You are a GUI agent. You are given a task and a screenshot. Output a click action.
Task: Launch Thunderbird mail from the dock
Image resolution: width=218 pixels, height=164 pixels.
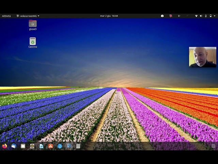point(14,146)
